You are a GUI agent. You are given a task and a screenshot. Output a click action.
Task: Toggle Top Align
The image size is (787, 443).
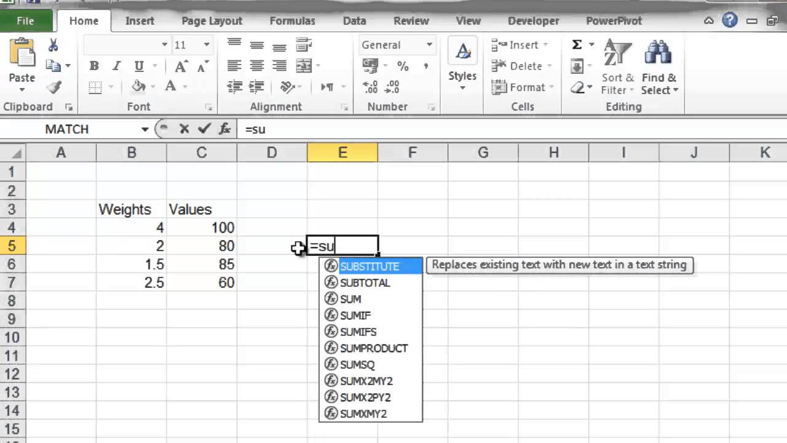tap(234, 44)
